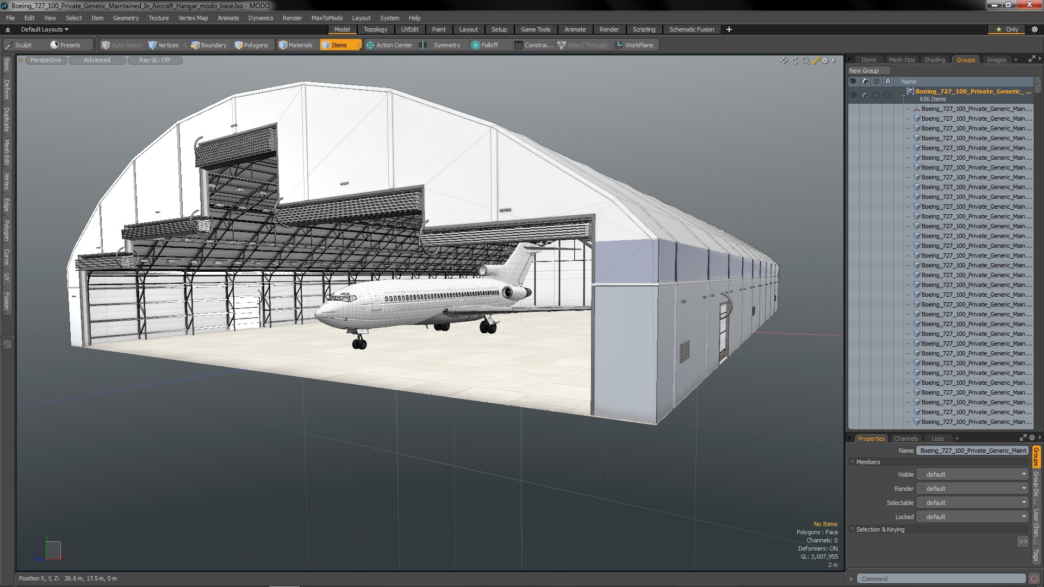Viewport: 1044px width, 587px height.
Task: Open Default Layouts dropdown
Action: tap(45, 29)
